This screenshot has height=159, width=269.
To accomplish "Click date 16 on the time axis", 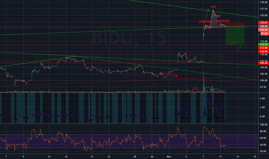I will coord(66,157).
